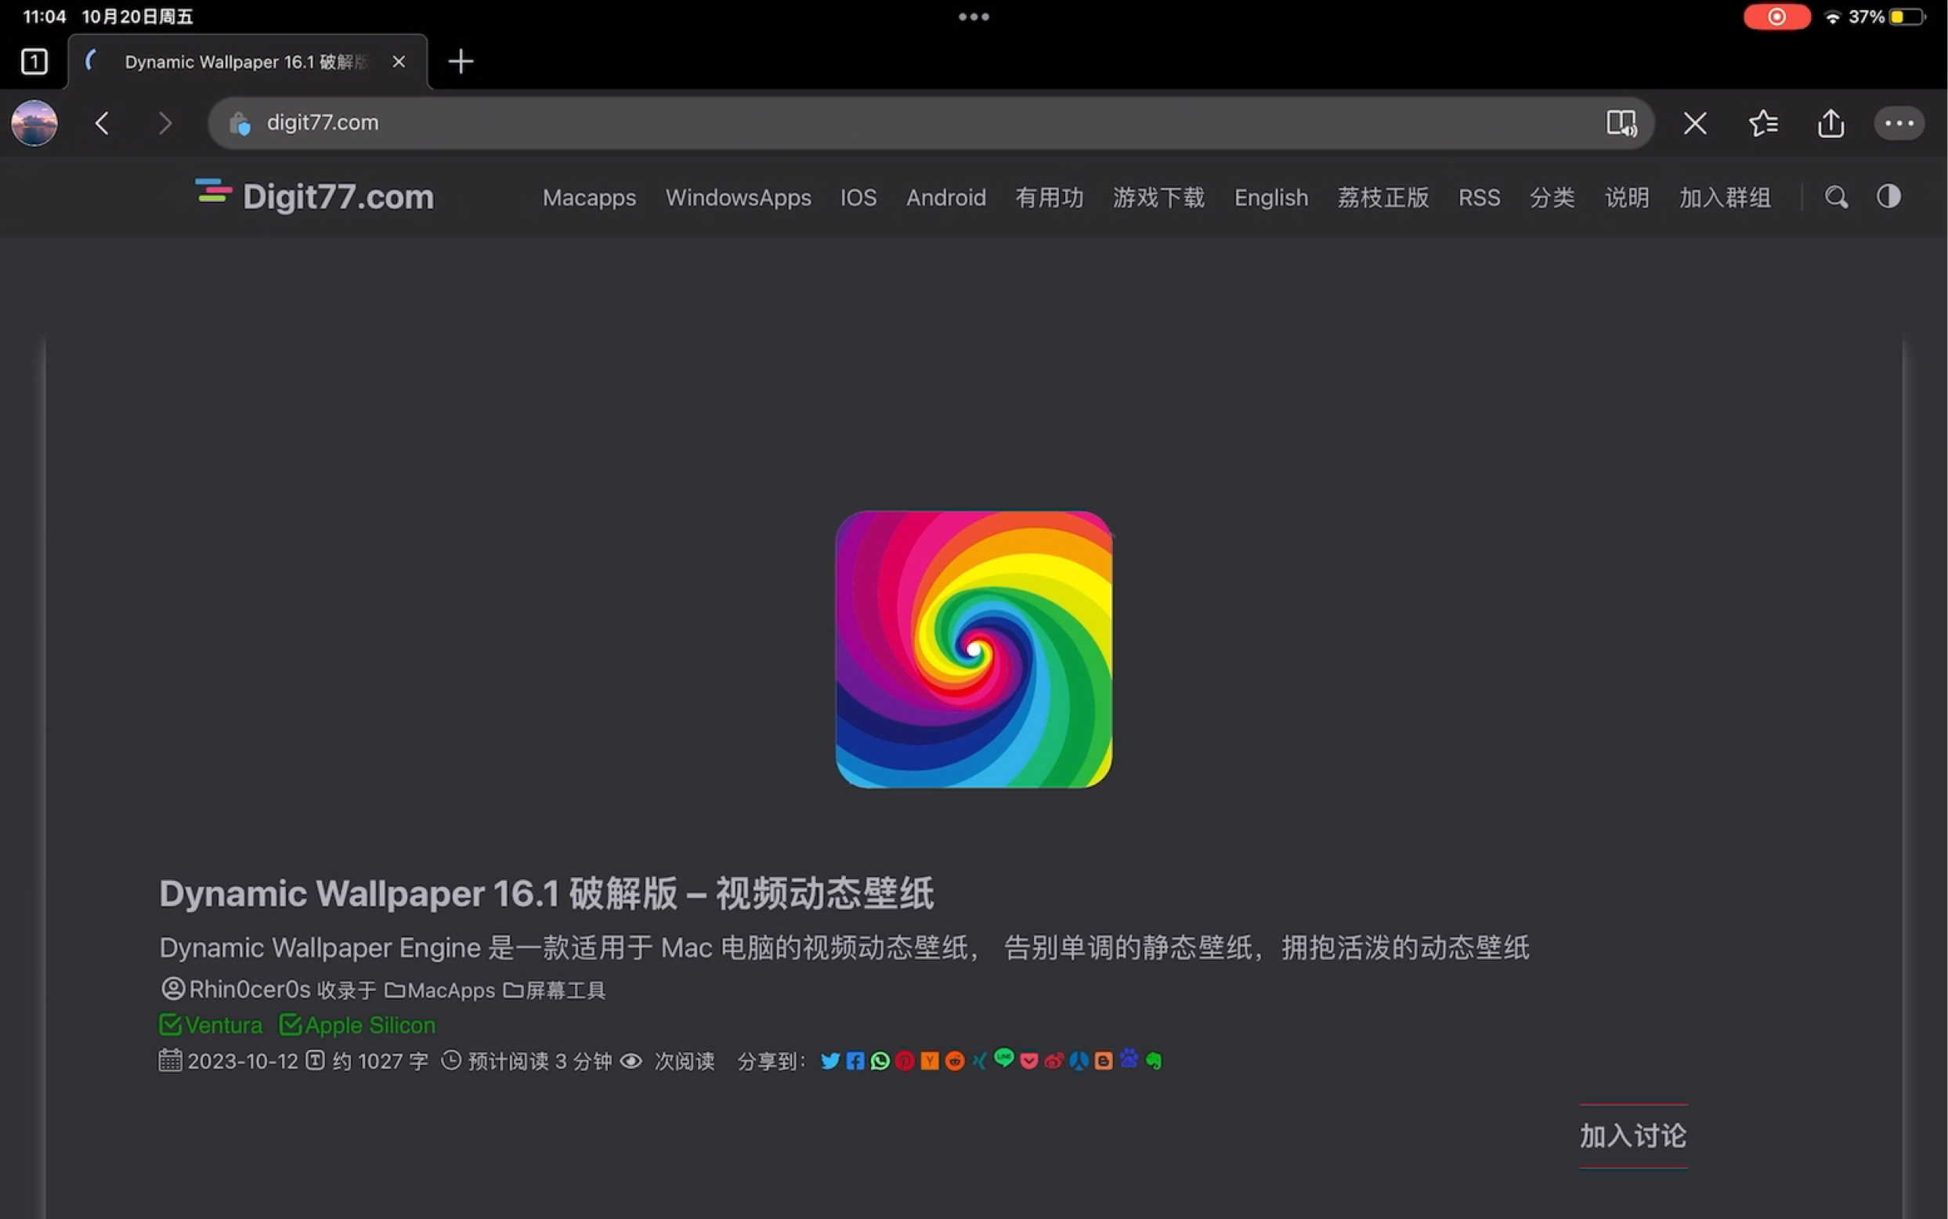Share the article via WhatsApp
Viewport: 1948px width, 1219px height.
(880, 1061)
